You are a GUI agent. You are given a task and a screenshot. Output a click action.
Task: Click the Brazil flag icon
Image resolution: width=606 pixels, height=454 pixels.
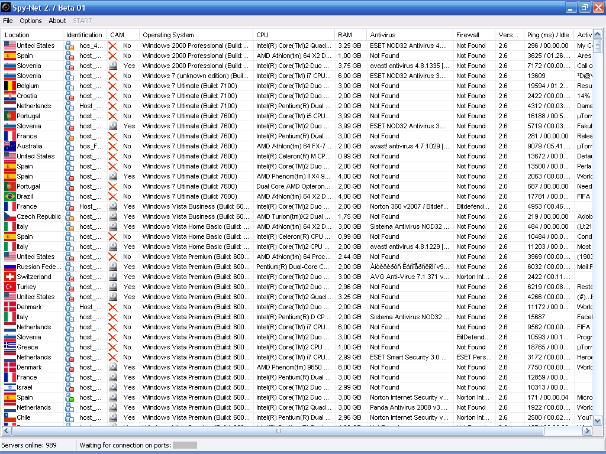coord(10,196)
